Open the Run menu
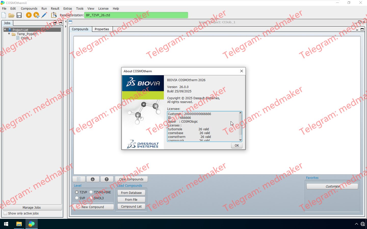This screenshot has height=229, width=367. click(44, 8)
